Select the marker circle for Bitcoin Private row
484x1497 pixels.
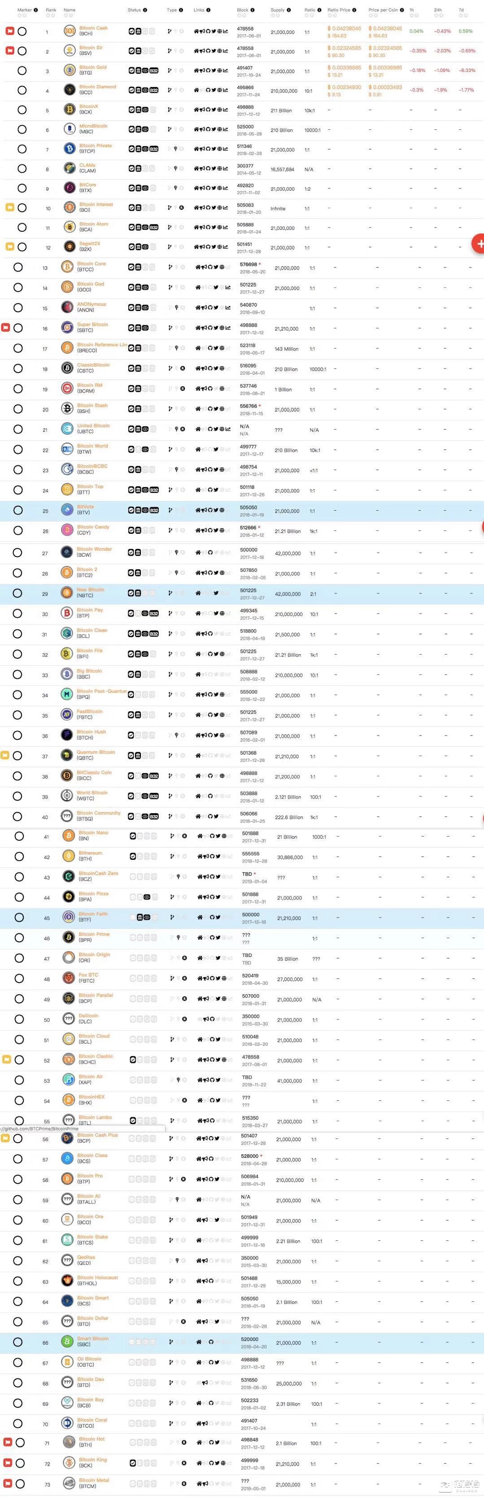pos(22,149)
